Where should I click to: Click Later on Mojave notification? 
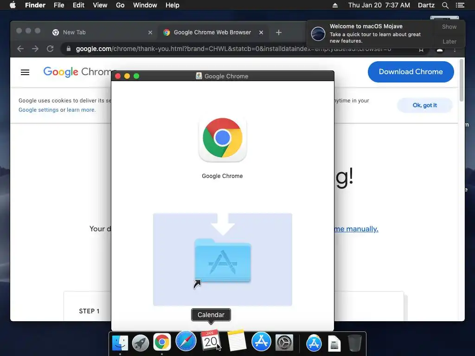449,41
